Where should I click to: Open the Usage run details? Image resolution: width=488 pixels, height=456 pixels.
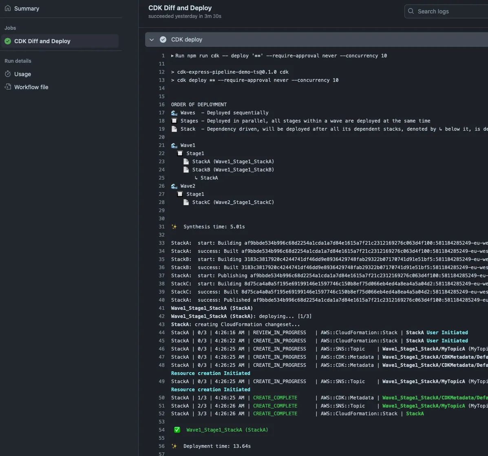(22, 74)
